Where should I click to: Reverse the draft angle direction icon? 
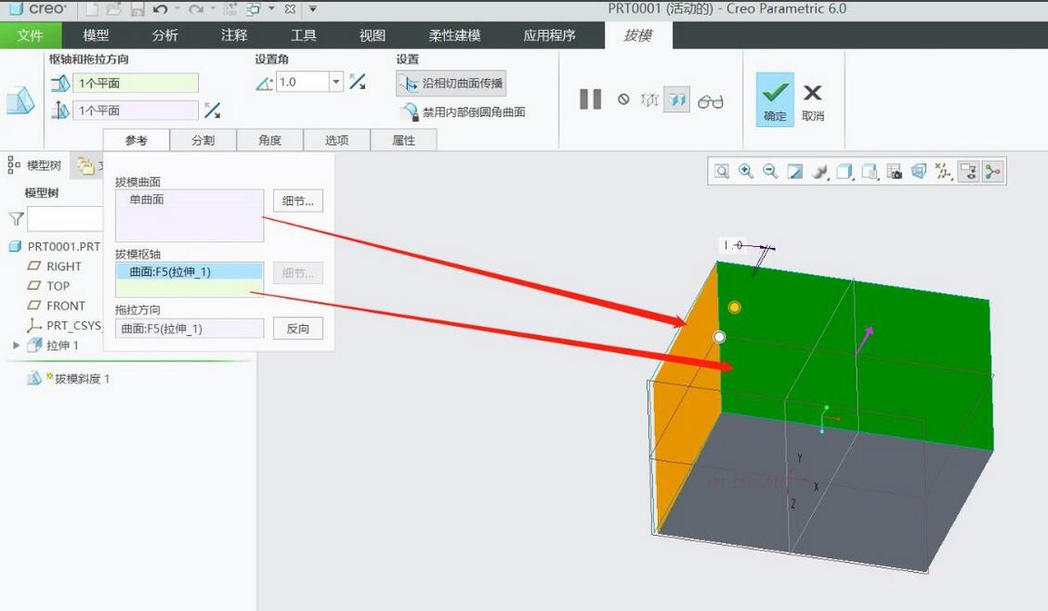[x=358, y=82]
